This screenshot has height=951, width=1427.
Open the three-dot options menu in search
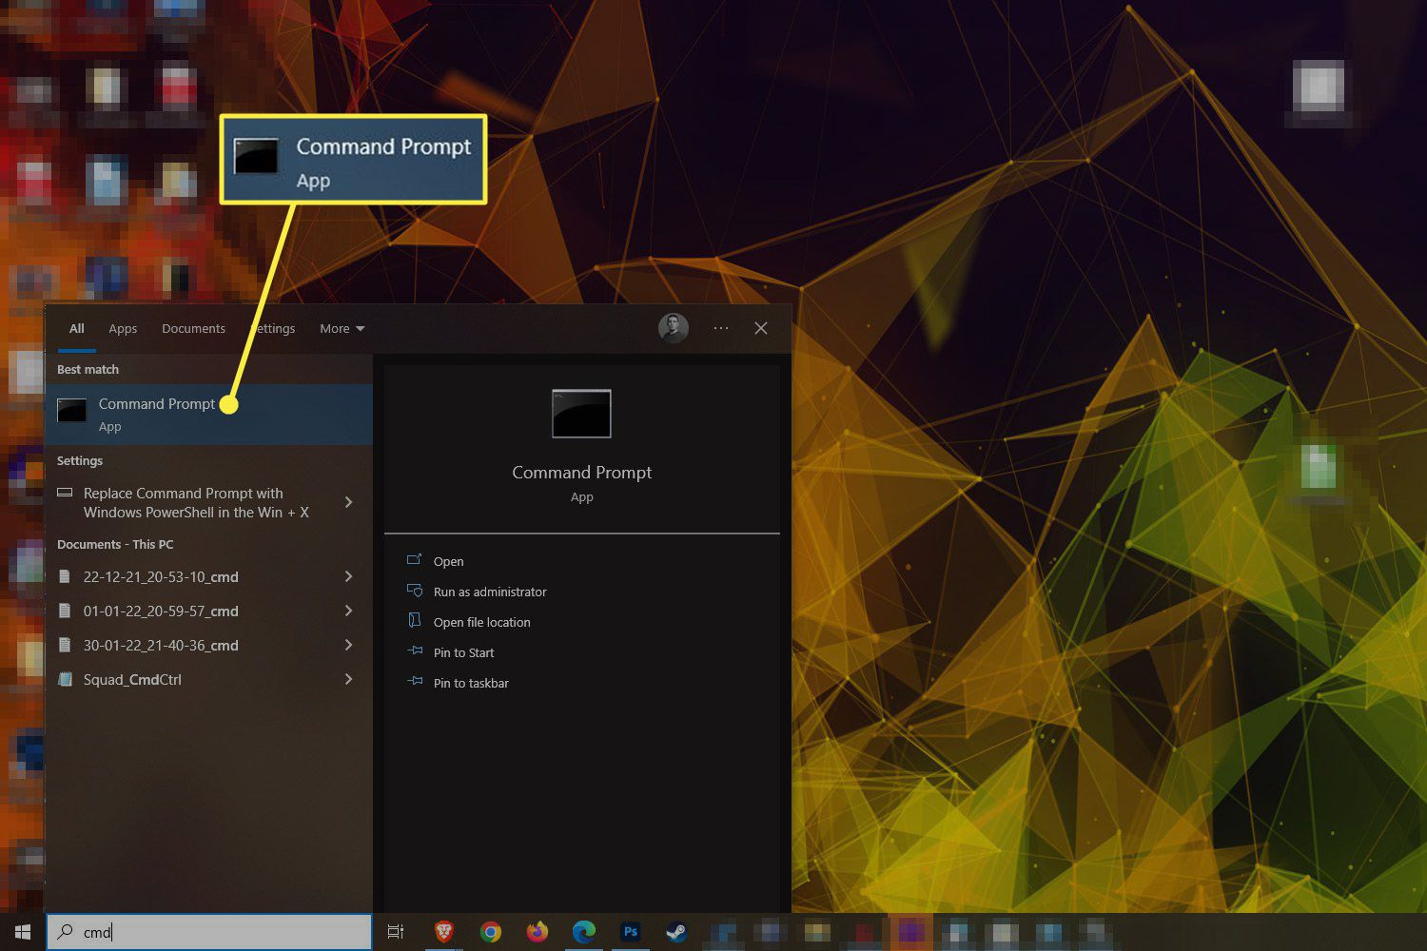[x=721, y=328]
